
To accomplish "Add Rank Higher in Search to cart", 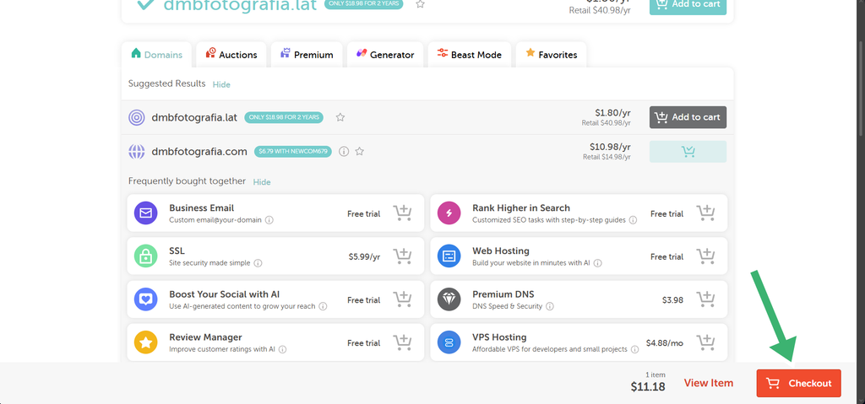I will pos(705,213).
